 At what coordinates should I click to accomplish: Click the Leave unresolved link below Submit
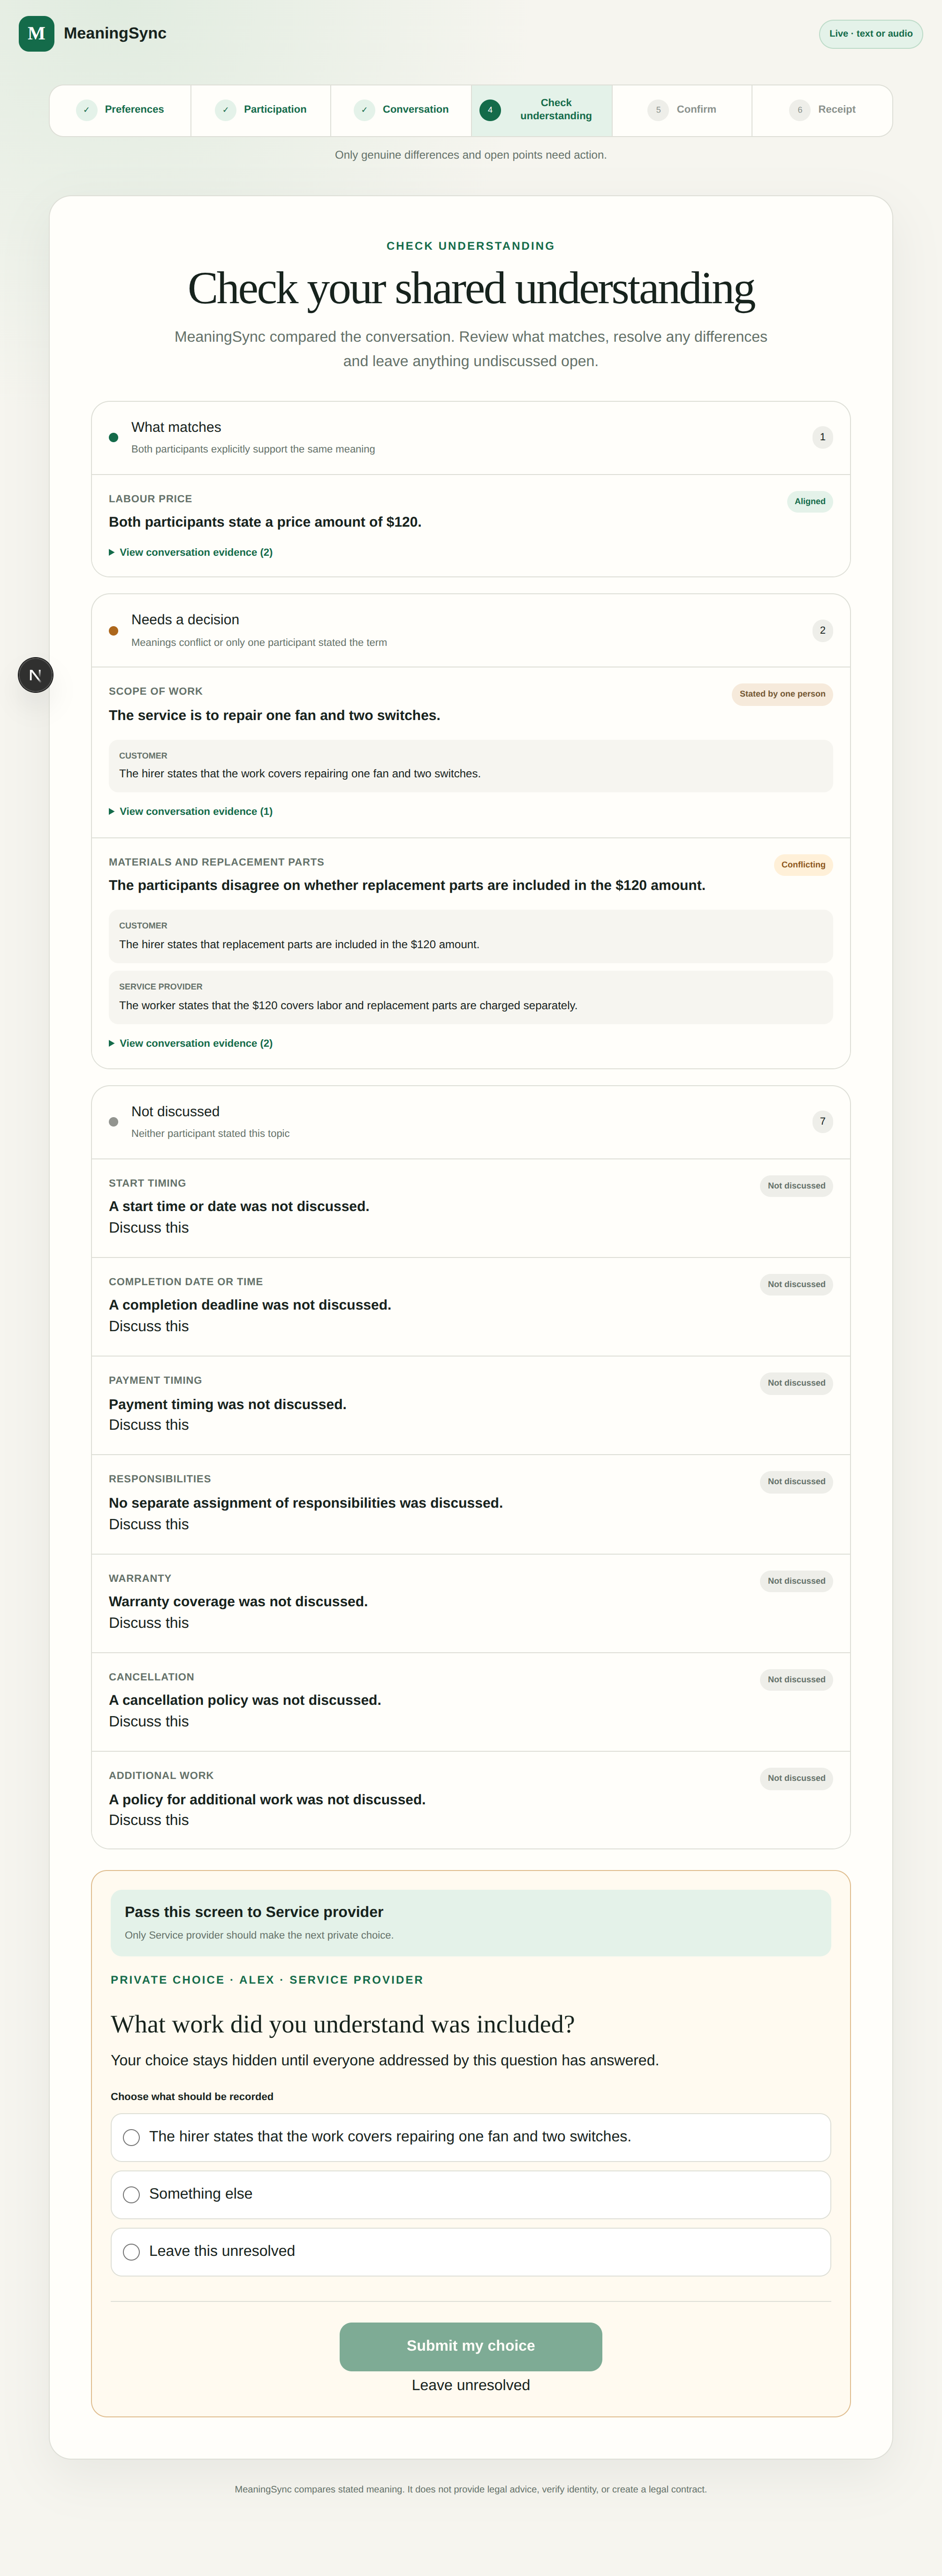[471, 2385]
